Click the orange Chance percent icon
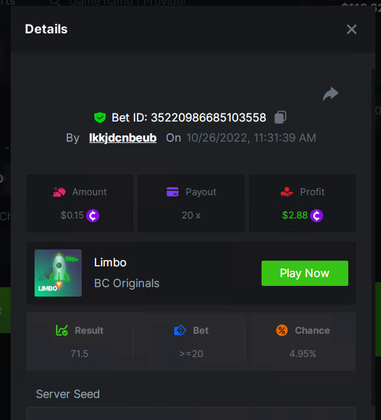381x420 pixels. (282, 330)
